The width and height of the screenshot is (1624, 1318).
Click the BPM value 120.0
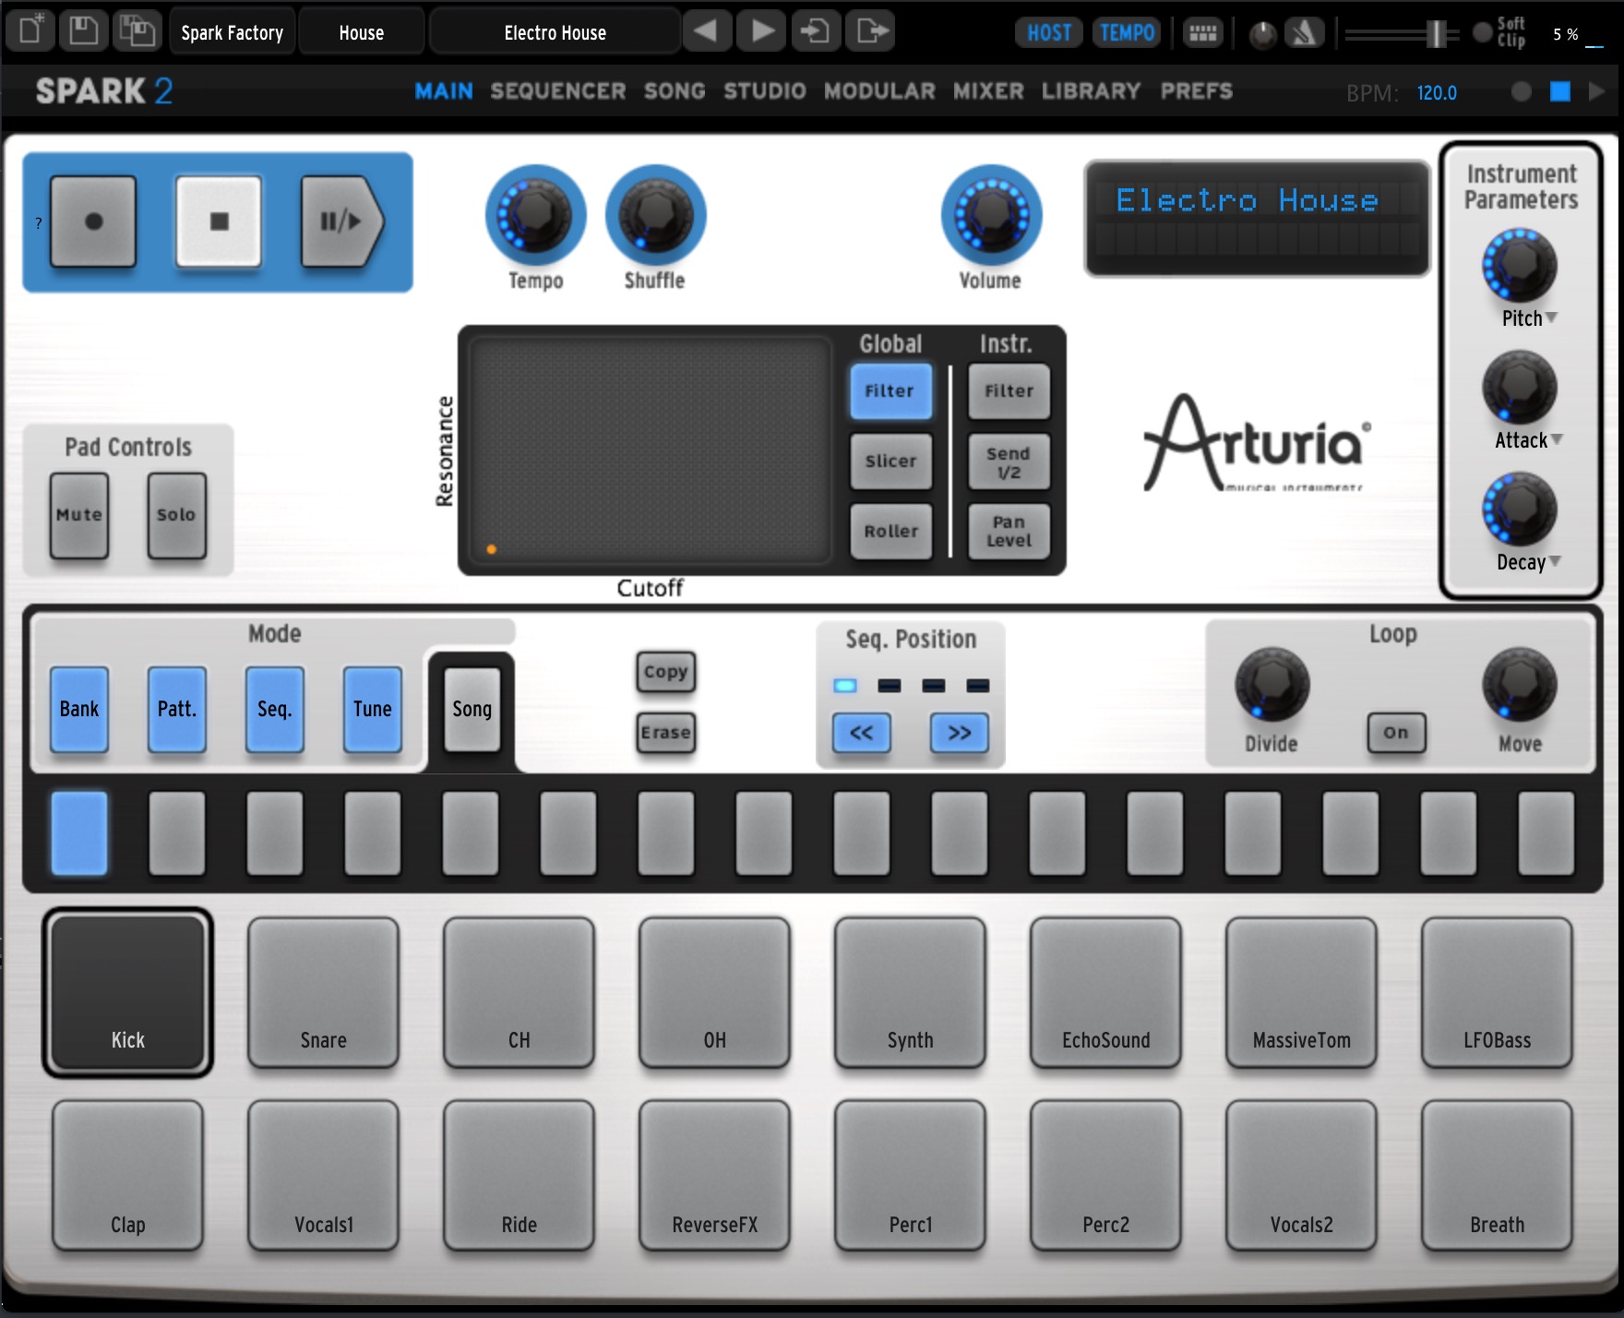pyautogui.click(x=1437, y=93)
